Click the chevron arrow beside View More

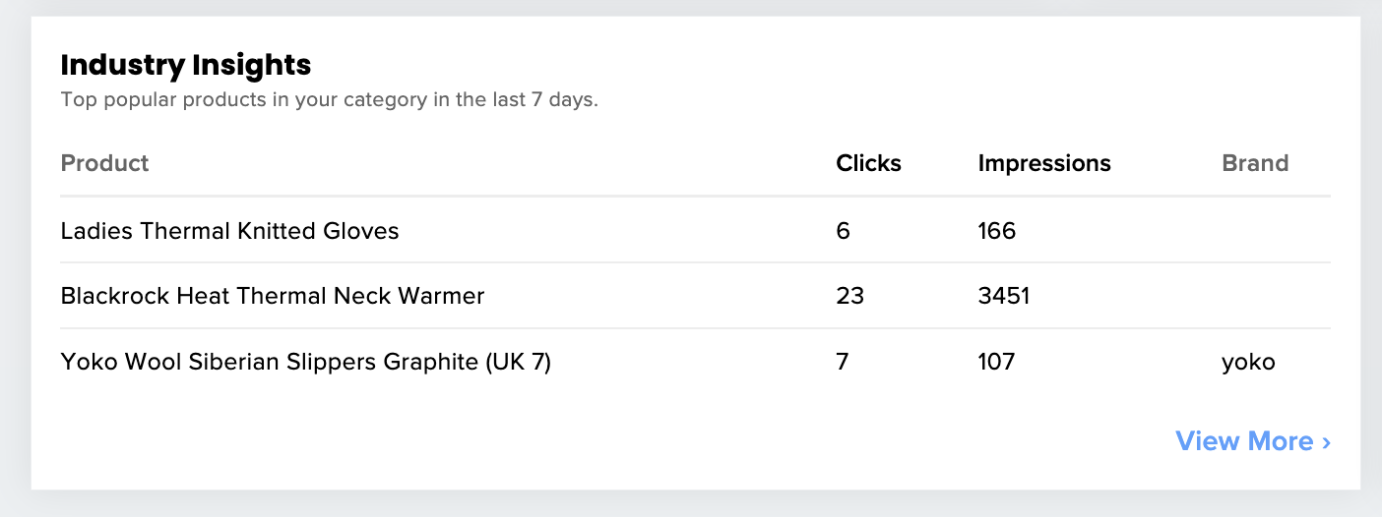coord(1327,442)
